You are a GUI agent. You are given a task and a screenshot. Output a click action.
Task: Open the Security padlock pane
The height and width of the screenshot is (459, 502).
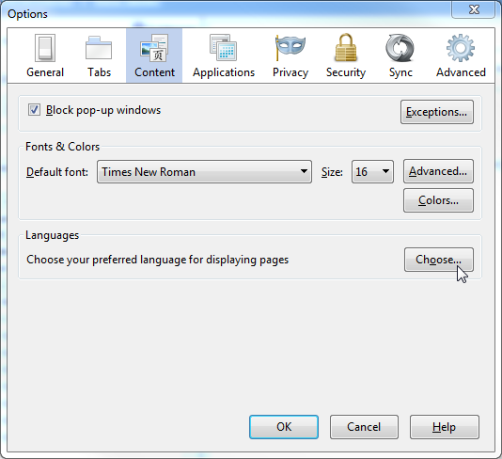[346, 55]
